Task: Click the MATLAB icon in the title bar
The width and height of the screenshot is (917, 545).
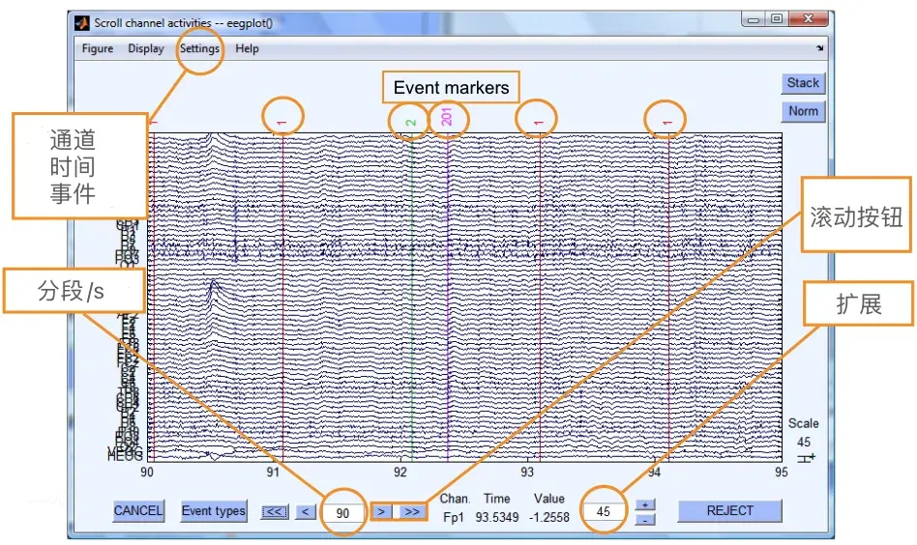Action: pos(82,22)
